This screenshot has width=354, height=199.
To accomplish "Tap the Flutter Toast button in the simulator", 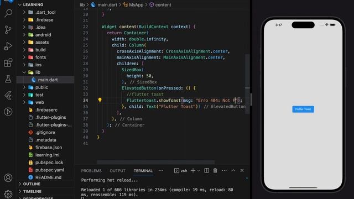I will (x=303, y=109).
